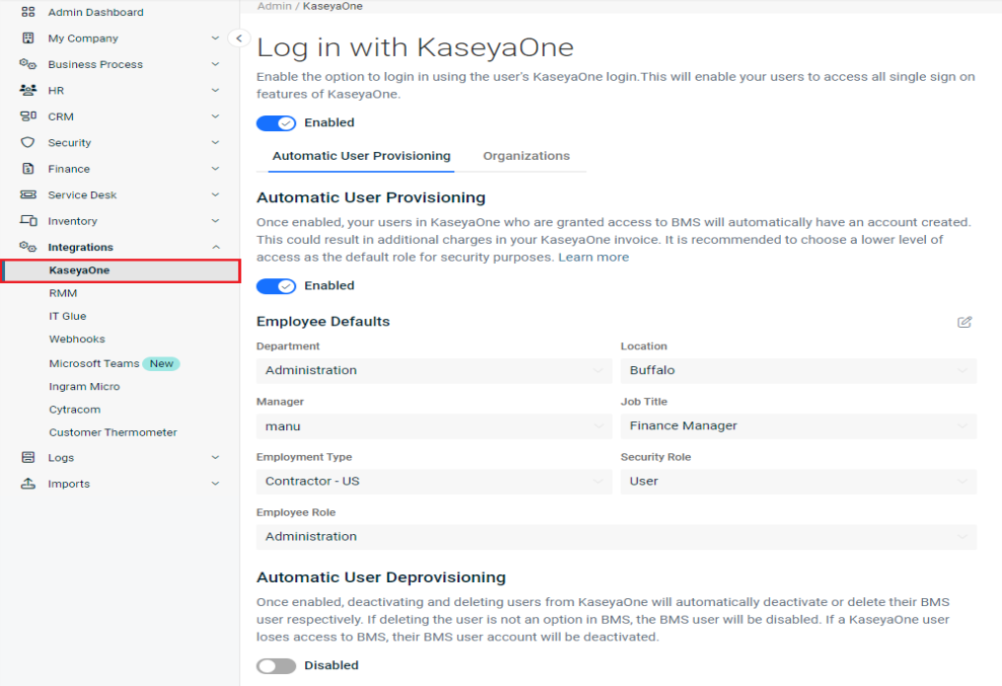Screen dimensions: 1002x686
Task: Open Admin Dashboard menu item
Action: (x=96, y=12)
